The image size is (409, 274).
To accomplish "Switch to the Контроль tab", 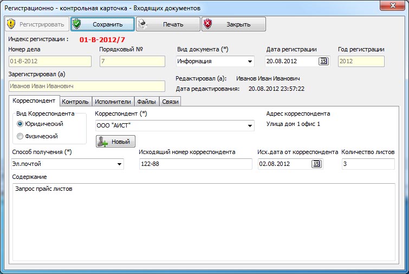I will (75, 101).
